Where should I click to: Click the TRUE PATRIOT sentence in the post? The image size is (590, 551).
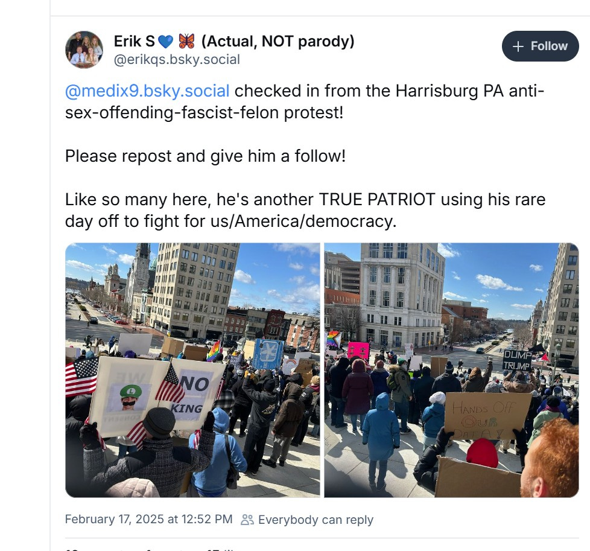click(305, 210)
